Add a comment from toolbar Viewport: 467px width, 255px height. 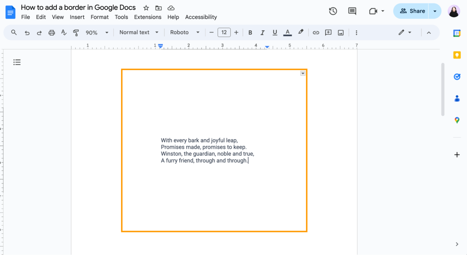point(328,33)
